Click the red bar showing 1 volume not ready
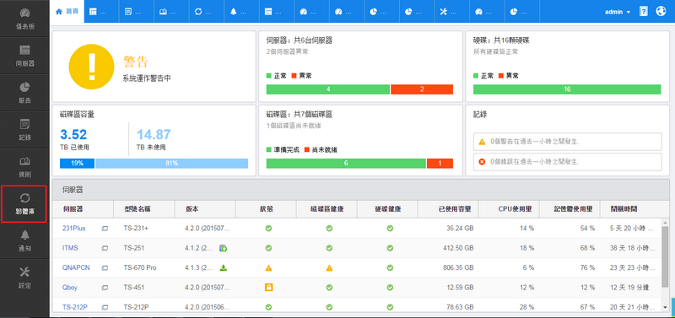 [x=440, y=164]
